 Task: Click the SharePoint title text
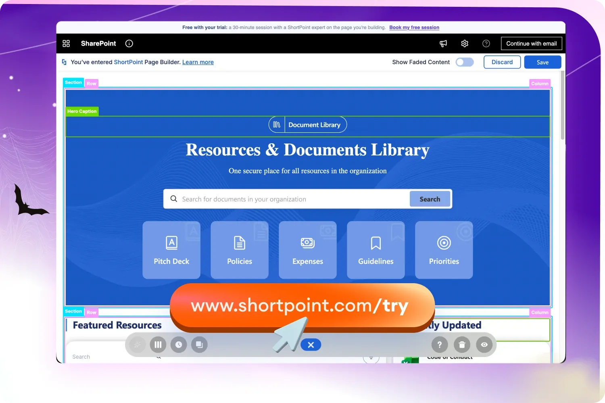point(98,44)
